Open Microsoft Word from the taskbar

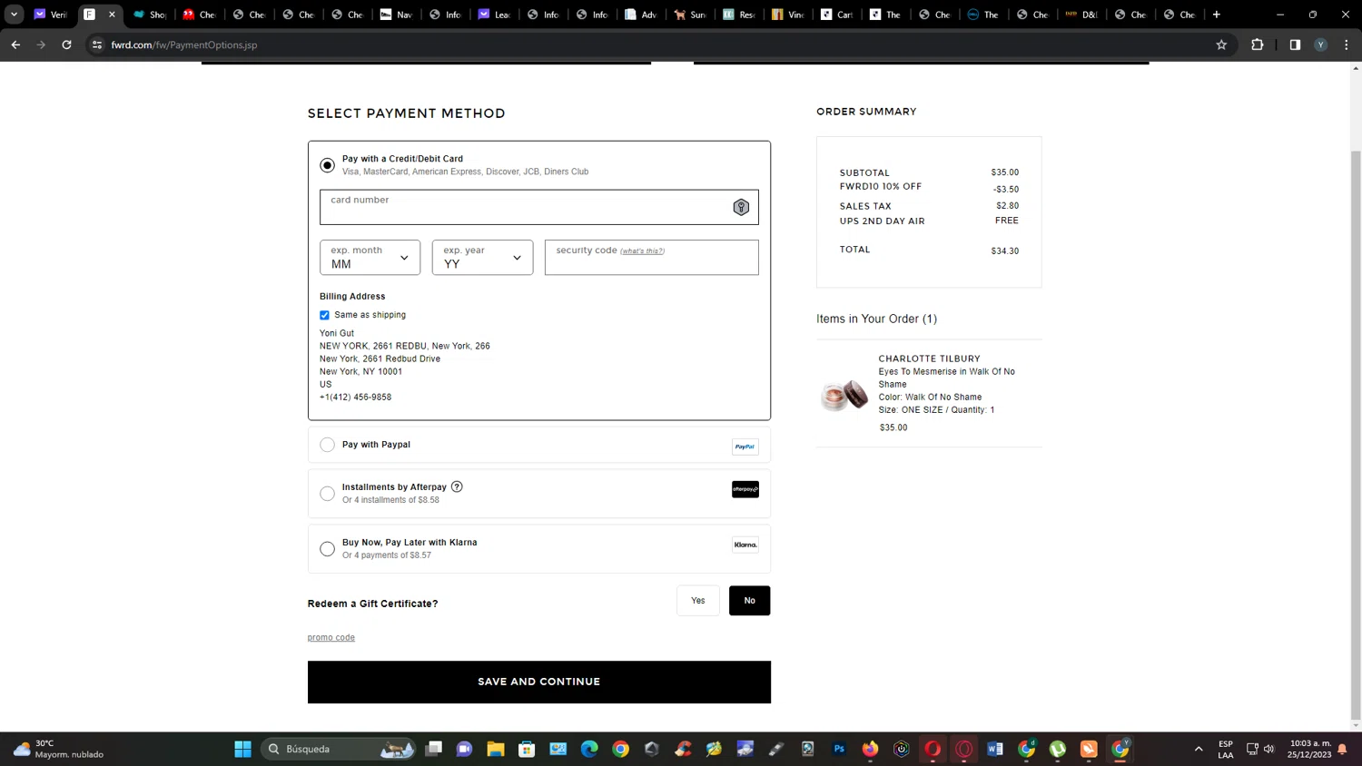(x=995, y=749)
